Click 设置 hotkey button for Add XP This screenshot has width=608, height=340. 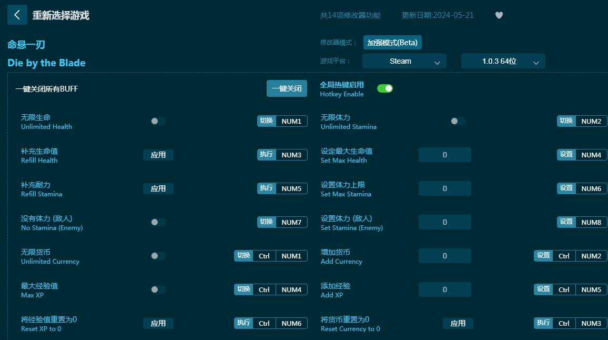click(x=543, y=289)
